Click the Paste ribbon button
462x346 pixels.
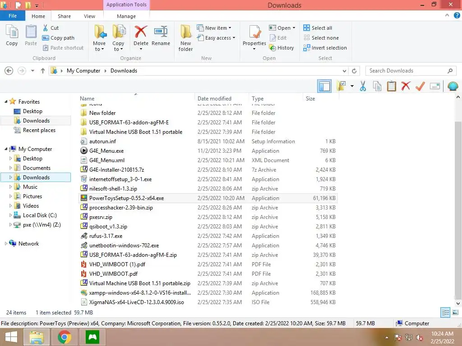31,36
